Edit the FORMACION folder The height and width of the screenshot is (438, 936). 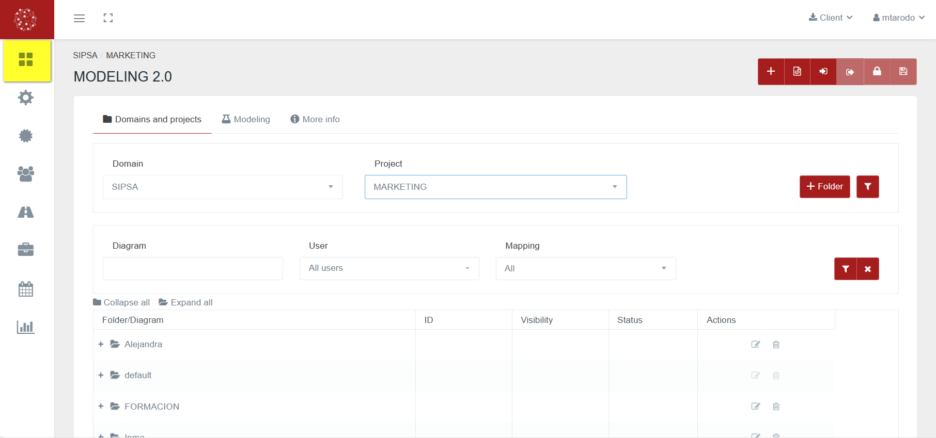[x=755, y=407]
